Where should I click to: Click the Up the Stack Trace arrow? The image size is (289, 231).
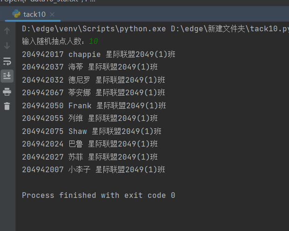click(7, 31)
